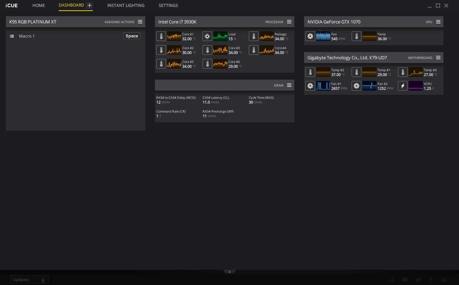Click the Core #6 thermometer icon

coord(207,64)
